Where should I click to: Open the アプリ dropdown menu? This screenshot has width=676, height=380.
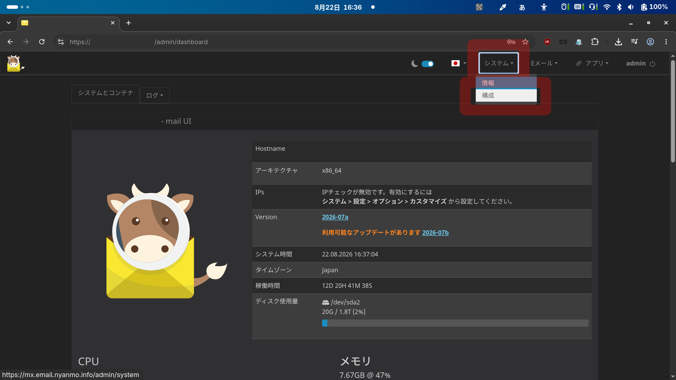tap(593, 63)
